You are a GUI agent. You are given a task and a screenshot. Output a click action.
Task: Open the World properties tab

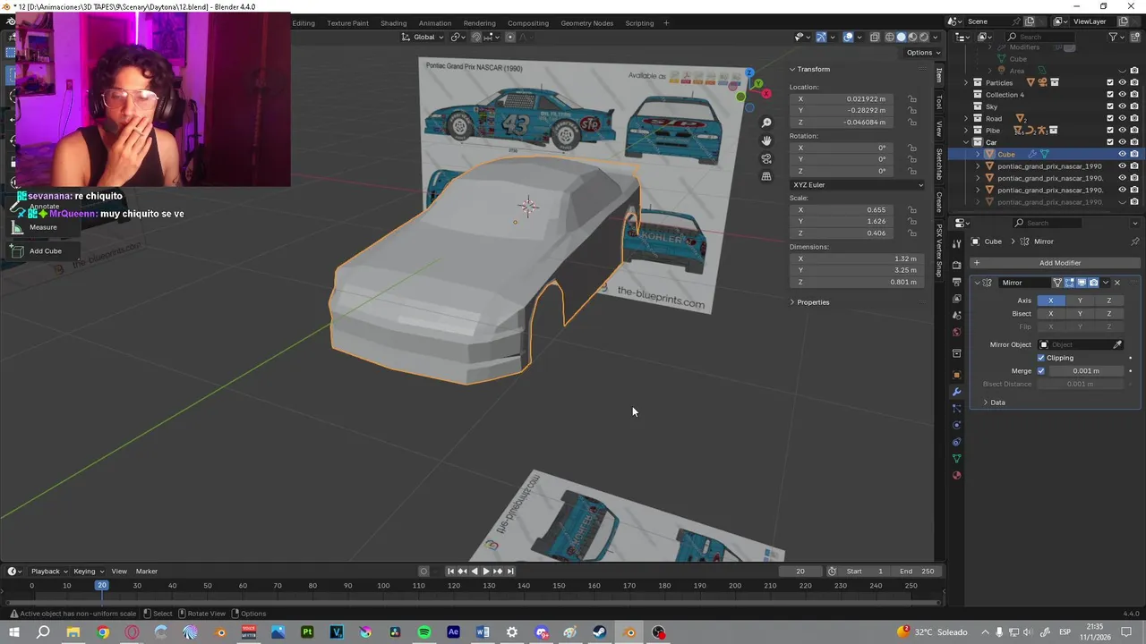tap(957, 332)
